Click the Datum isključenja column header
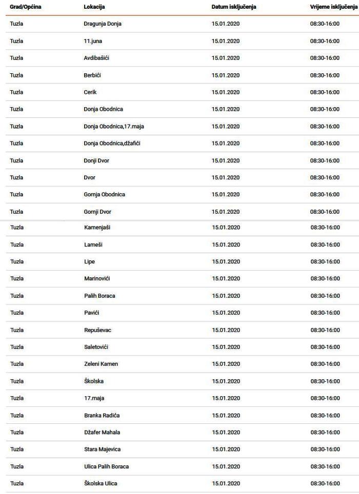Image resolution: width=359 pixels, height=494 pixels. tap(234, 7)
